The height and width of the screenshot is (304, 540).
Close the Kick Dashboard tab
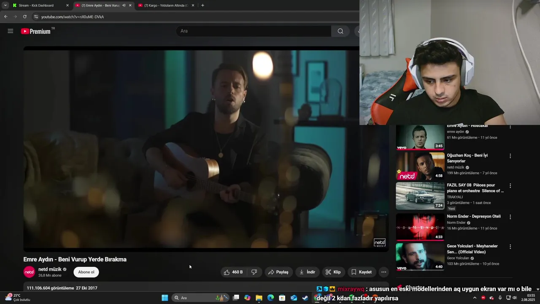pos(67,5)
